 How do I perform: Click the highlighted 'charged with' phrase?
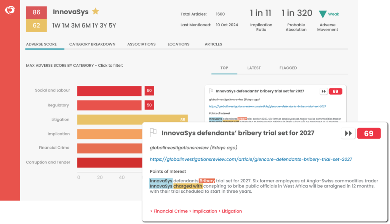click(x=188, y=186)
